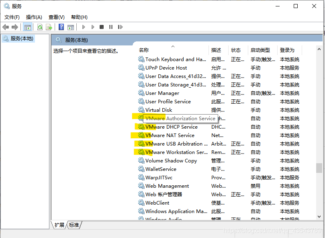
Task: Click the second play arrow toolbar icon
Action: 93,27
